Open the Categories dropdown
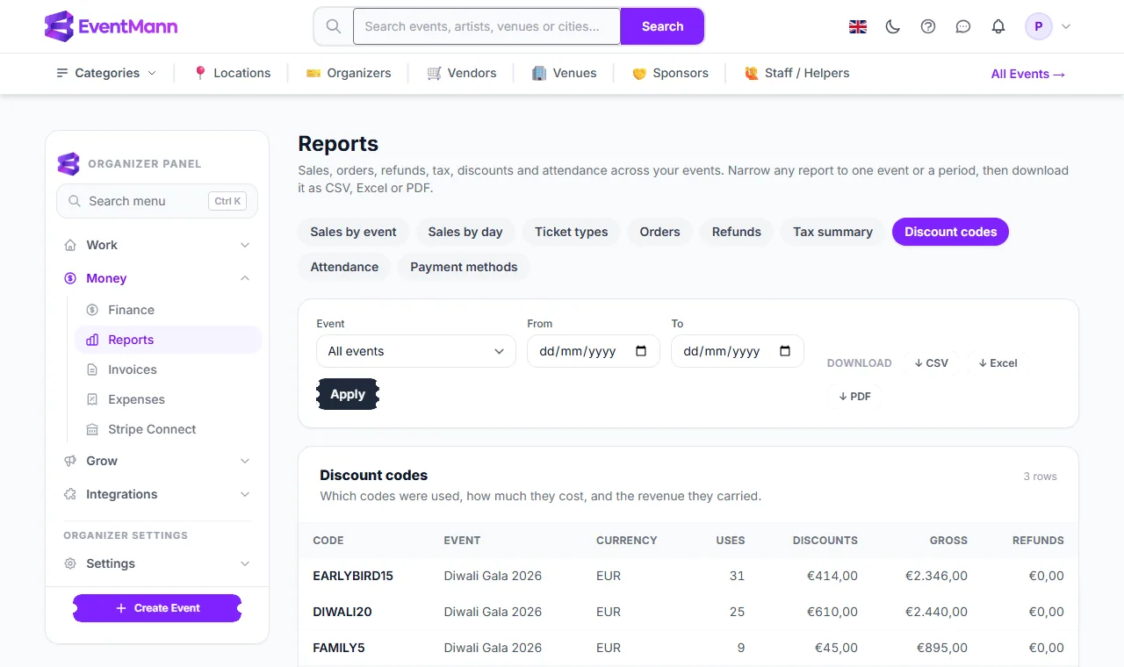 (x=106, y=73)
